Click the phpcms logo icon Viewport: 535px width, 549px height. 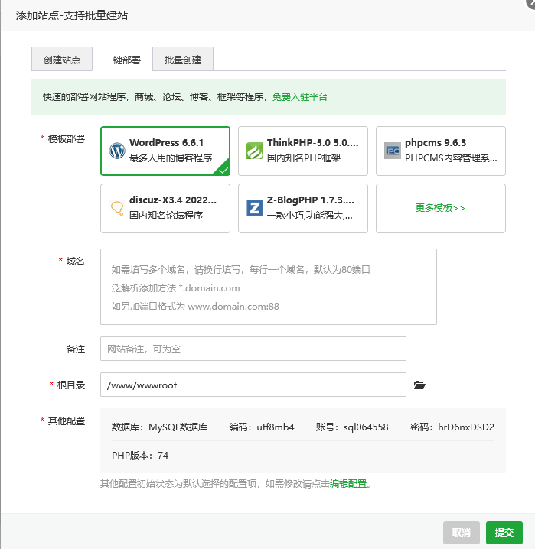click(x=392, y=151)
